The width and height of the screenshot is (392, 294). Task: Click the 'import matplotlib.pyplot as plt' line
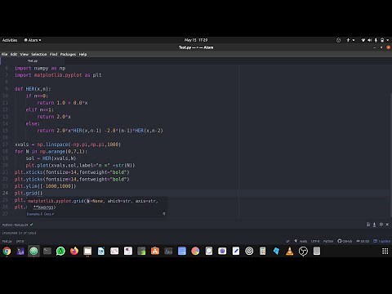[58, 75]
